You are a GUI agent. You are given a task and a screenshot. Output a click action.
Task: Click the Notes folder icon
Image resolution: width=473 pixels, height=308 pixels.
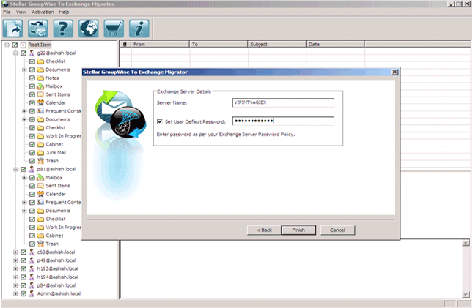pos(40,78)
